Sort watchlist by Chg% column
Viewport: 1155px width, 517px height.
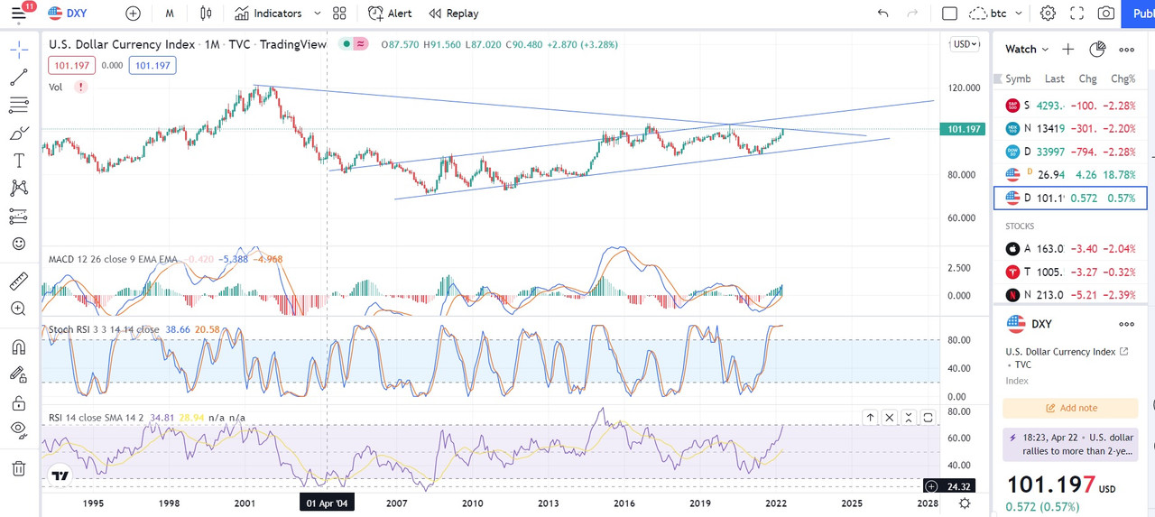1123,79
